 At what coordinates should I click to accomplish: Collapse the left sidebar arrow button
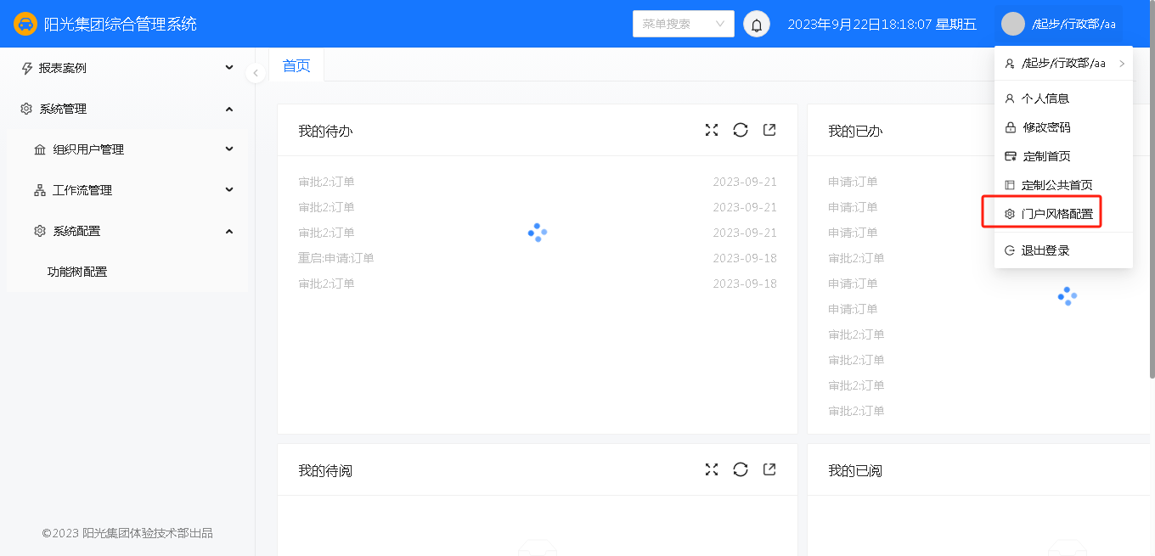tap(256, 73)
